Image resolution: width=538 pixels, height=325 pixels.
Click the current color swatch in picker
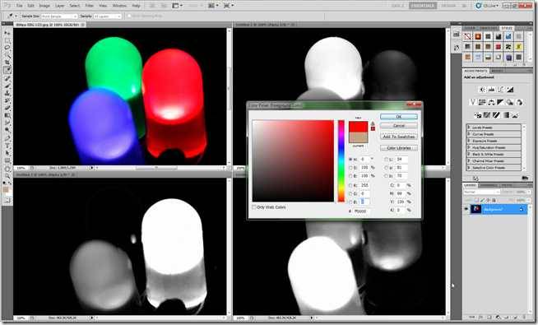[x=359, y=137]
